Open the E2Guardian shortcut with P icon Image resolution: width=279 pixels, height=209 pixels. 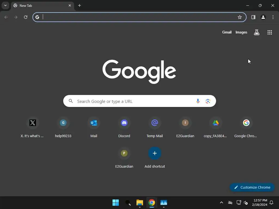tap(124, 158)
